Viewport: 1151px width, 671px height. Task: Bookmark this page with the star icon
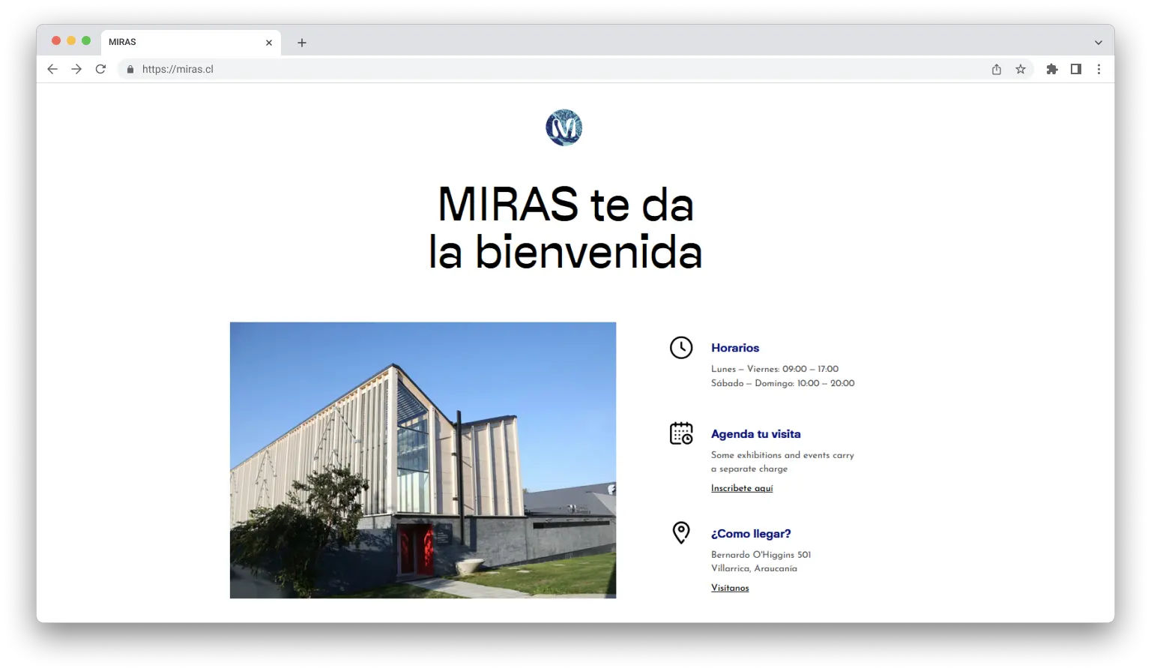click(x=1020, y=69)
